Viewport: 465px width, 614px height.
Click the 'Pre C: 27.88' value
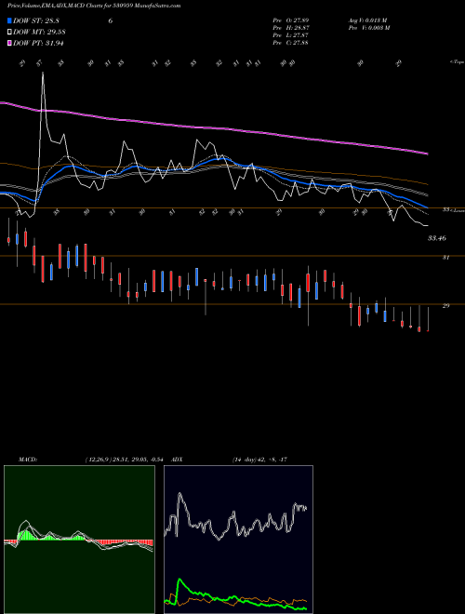290,43
